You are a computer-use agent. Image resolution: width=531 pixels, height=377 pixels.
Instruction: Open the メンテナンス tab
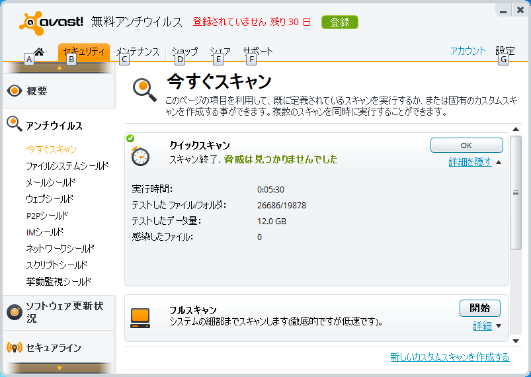click(138, 52)
